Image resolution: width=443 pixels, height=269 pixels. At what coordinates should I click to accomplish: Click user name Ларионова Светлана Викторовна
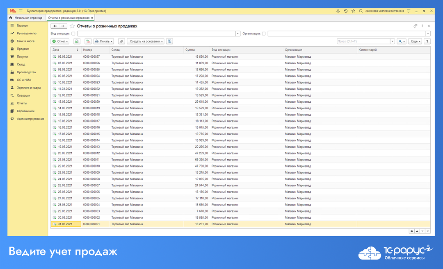point(384,11)
